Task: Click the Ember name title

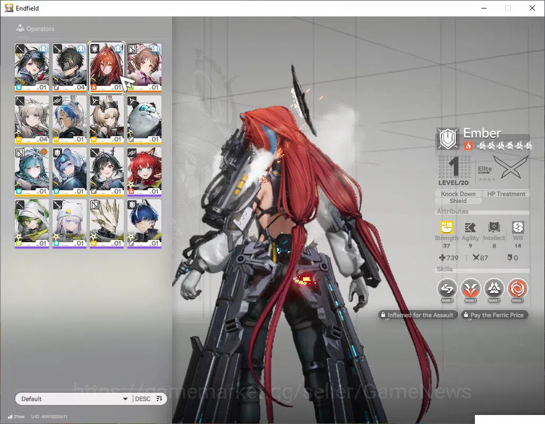Action: click(x=482, y=133)
